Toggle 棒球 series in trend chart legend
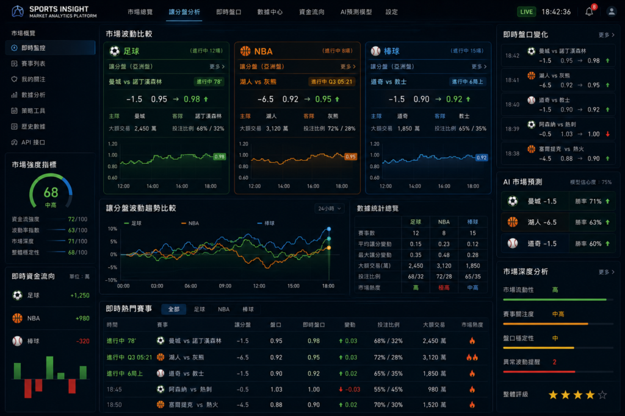This screenshot has width=625, height=416. pos(266,223)
